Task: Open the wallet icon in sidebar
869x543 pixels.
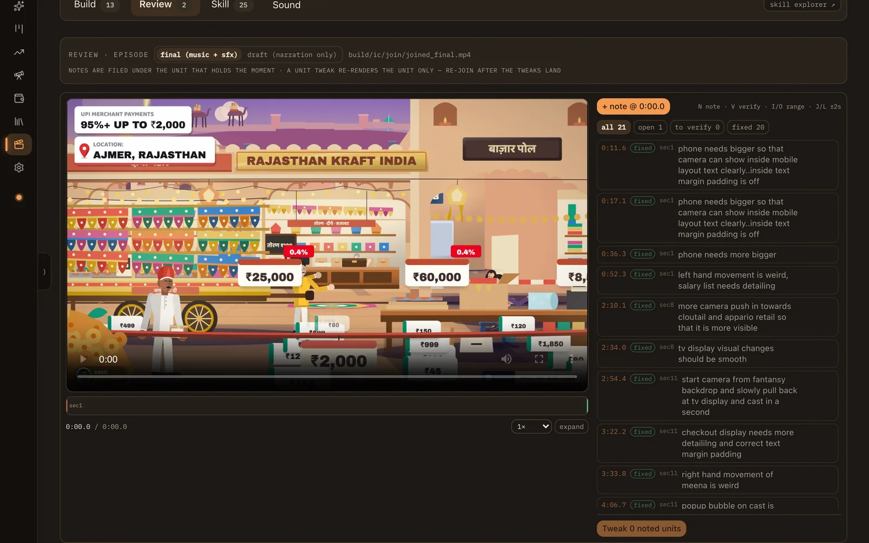Action: (19, 98)
